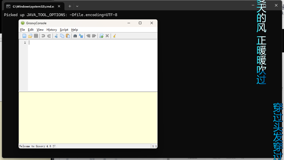Click the Find binoculars icon
Screen dimensions: 284x160
tap(75, 36)
